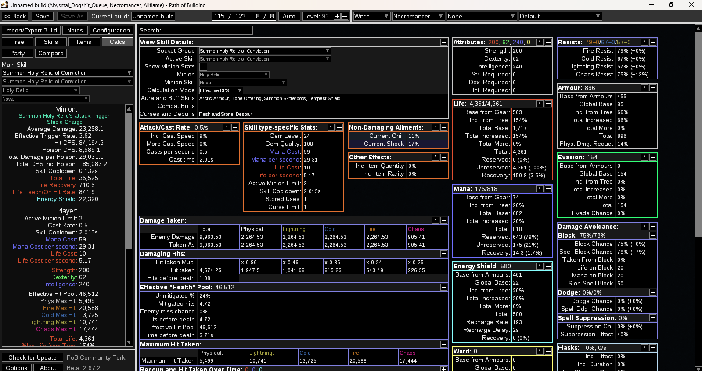Click the Search input field
This screenshot has width=702, height=371.
click(196, 30)
